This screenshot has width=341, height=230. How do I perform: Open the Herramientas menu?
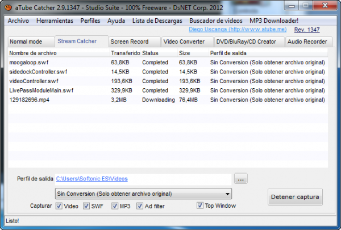[x=55, y=20]
